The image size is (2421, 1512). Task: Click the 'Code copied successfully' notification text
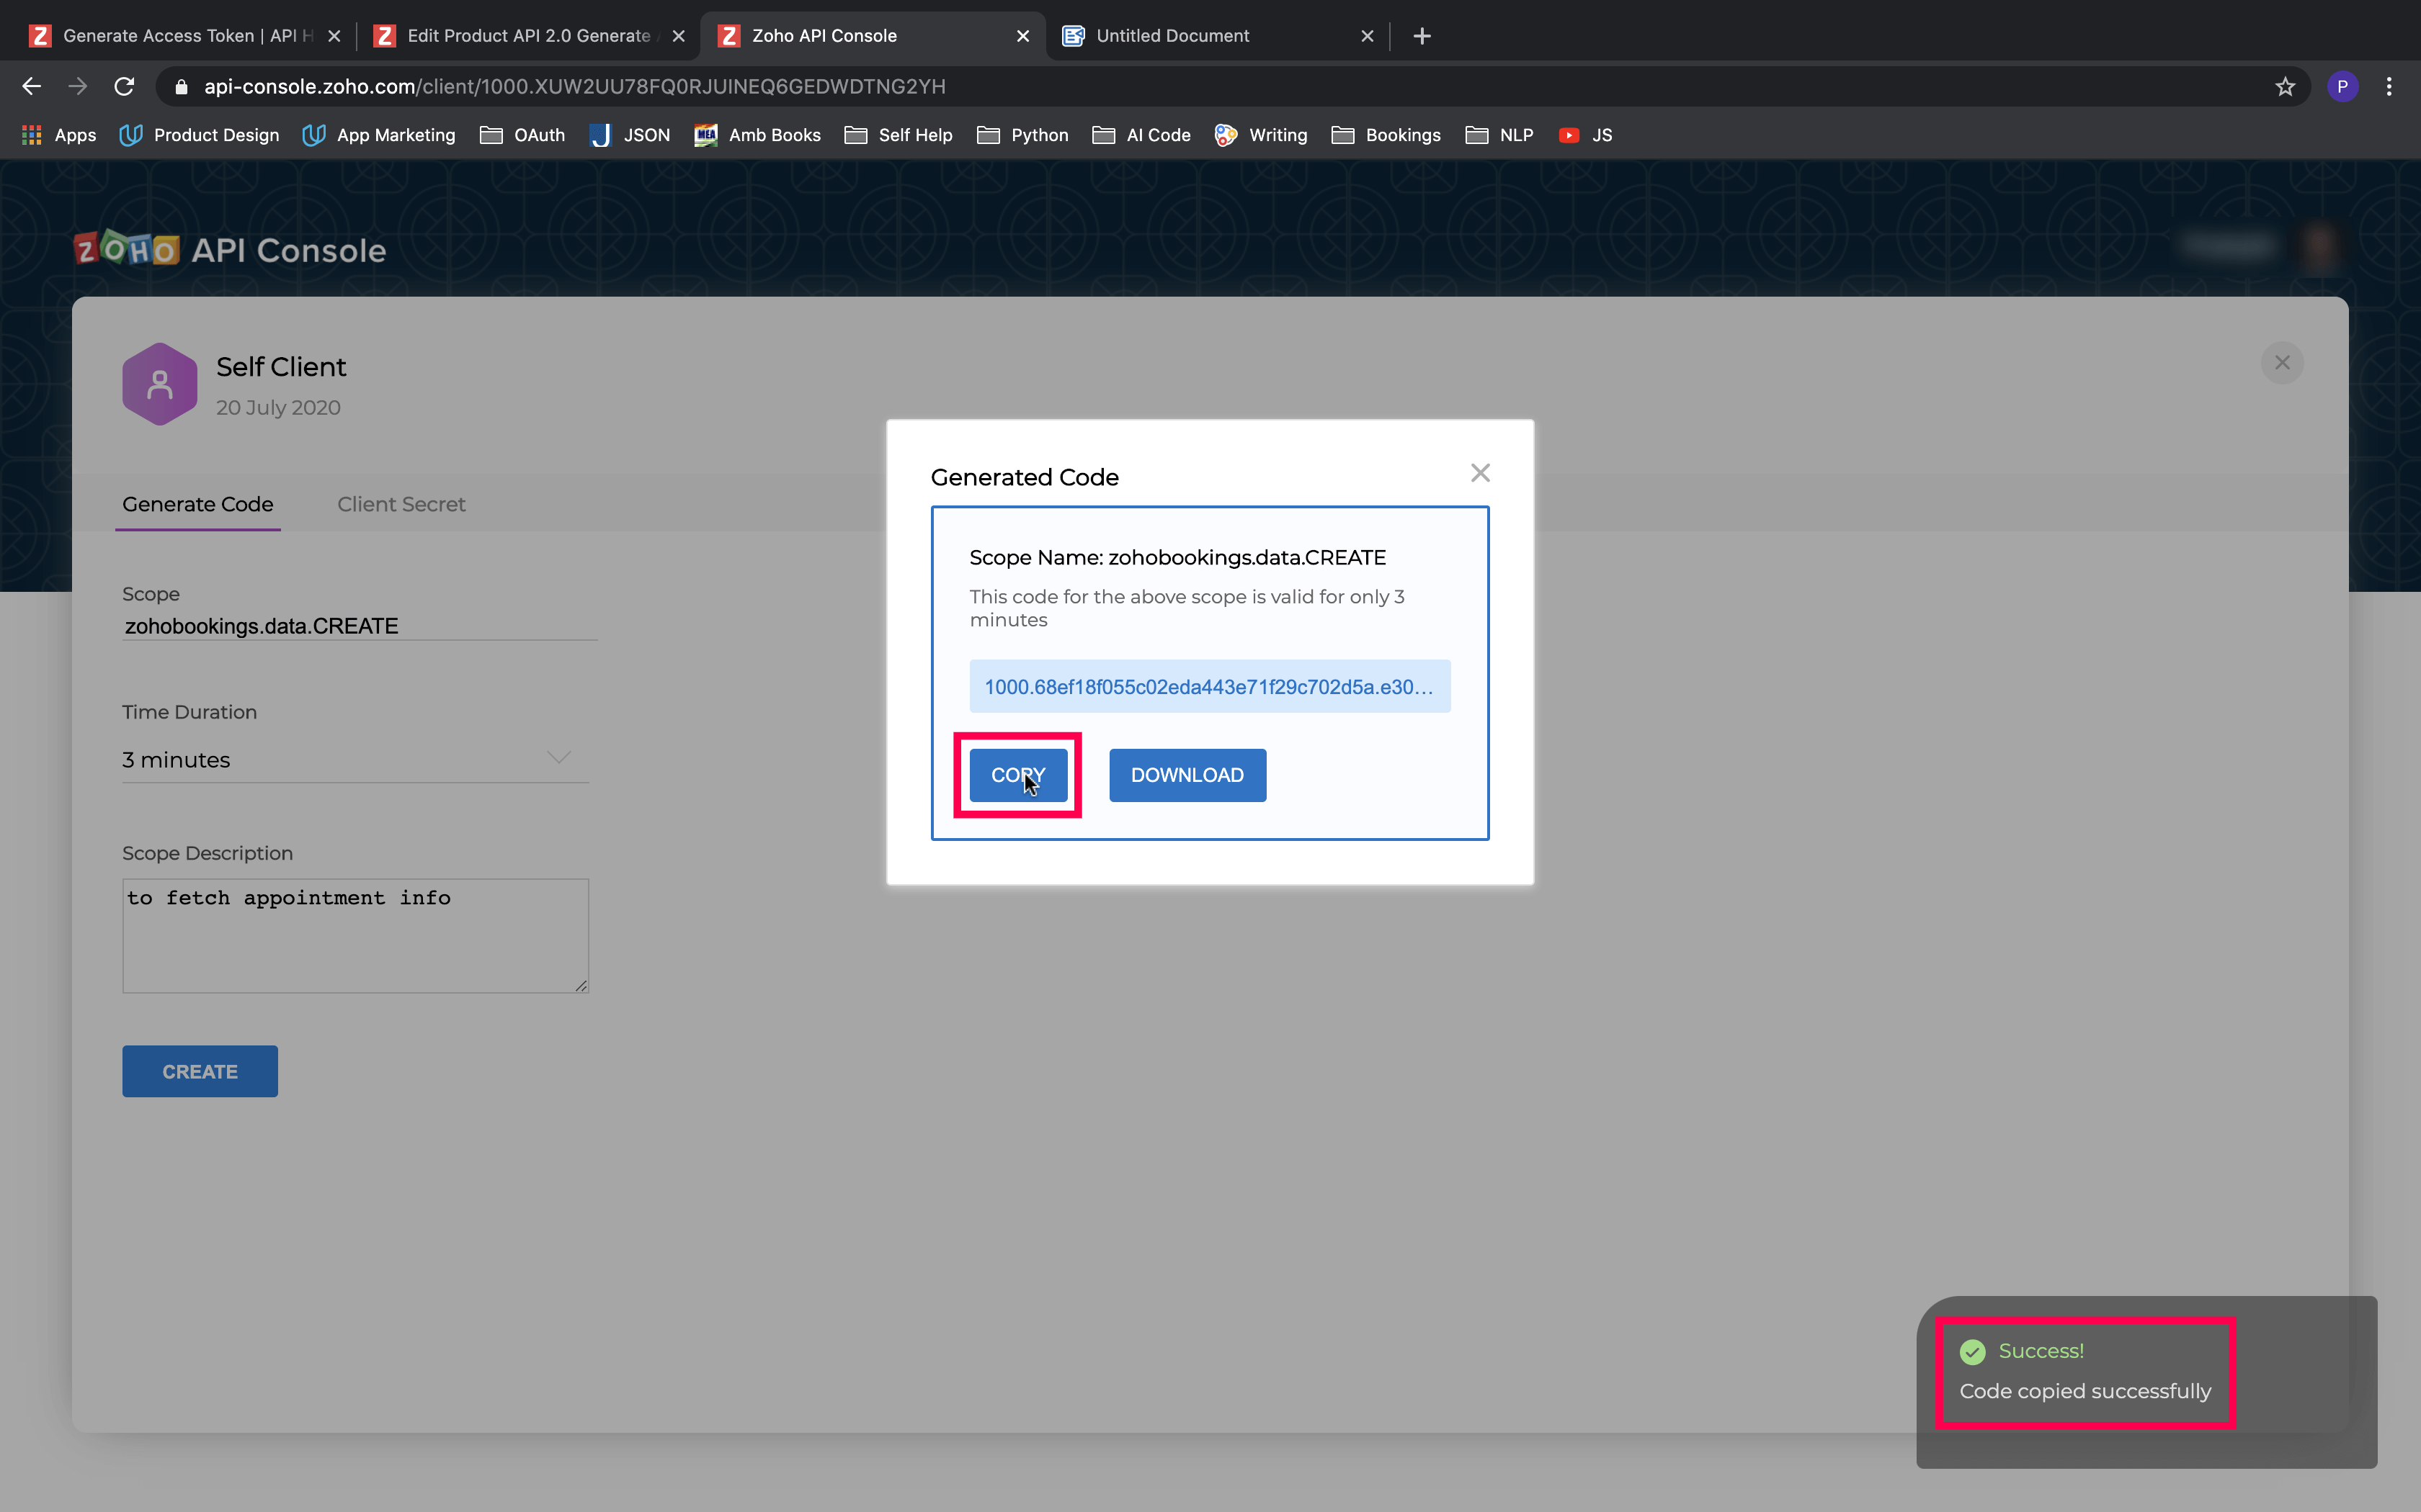(2085, 1391)
